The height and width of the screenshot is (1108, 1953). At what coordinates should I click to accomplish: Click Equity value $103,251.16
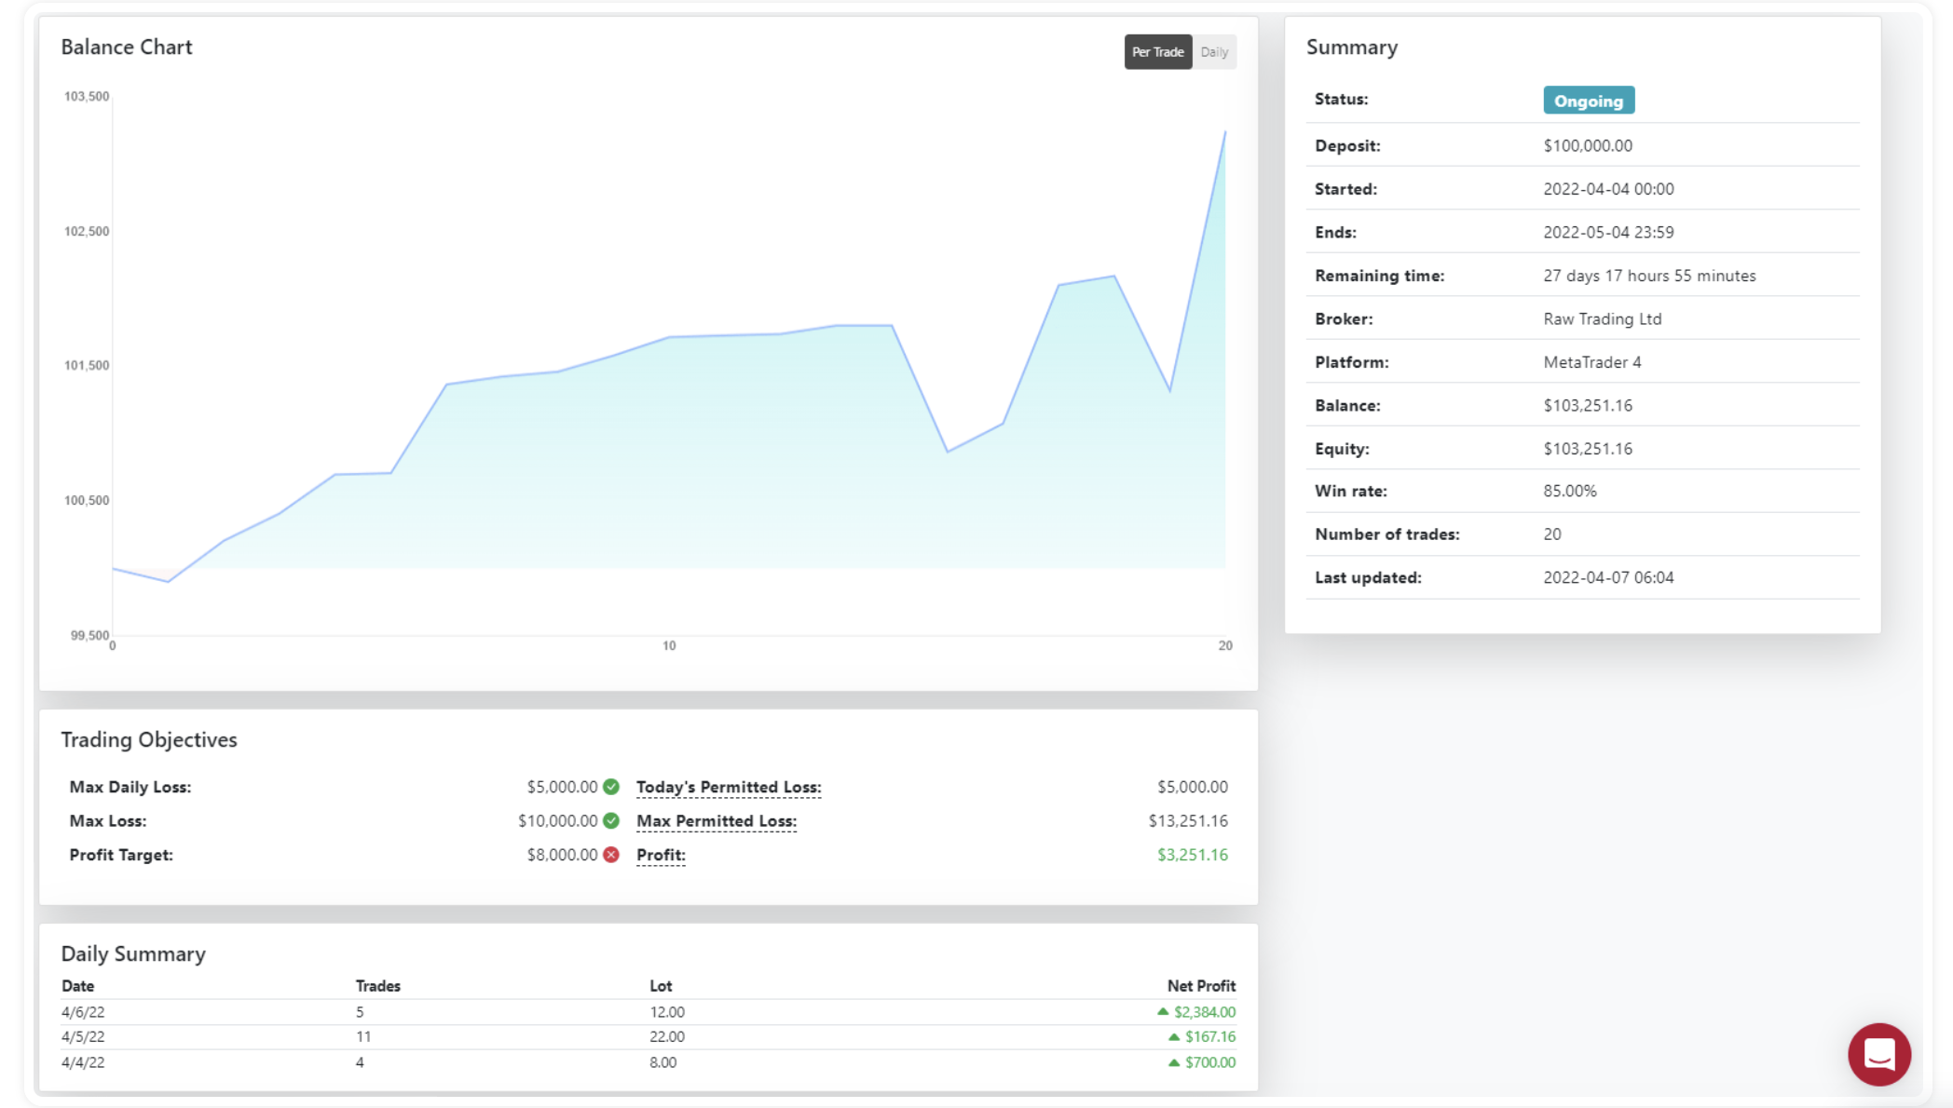click(x=1588, y=449)
